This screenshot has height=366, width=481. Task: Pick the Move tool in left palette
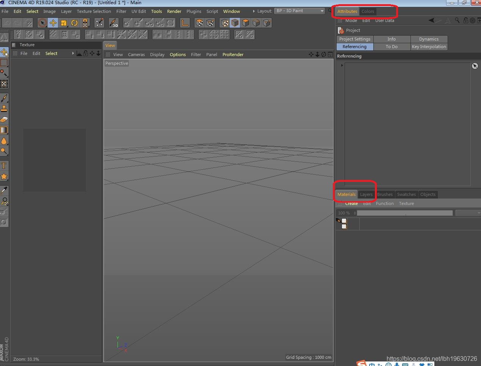4,52
